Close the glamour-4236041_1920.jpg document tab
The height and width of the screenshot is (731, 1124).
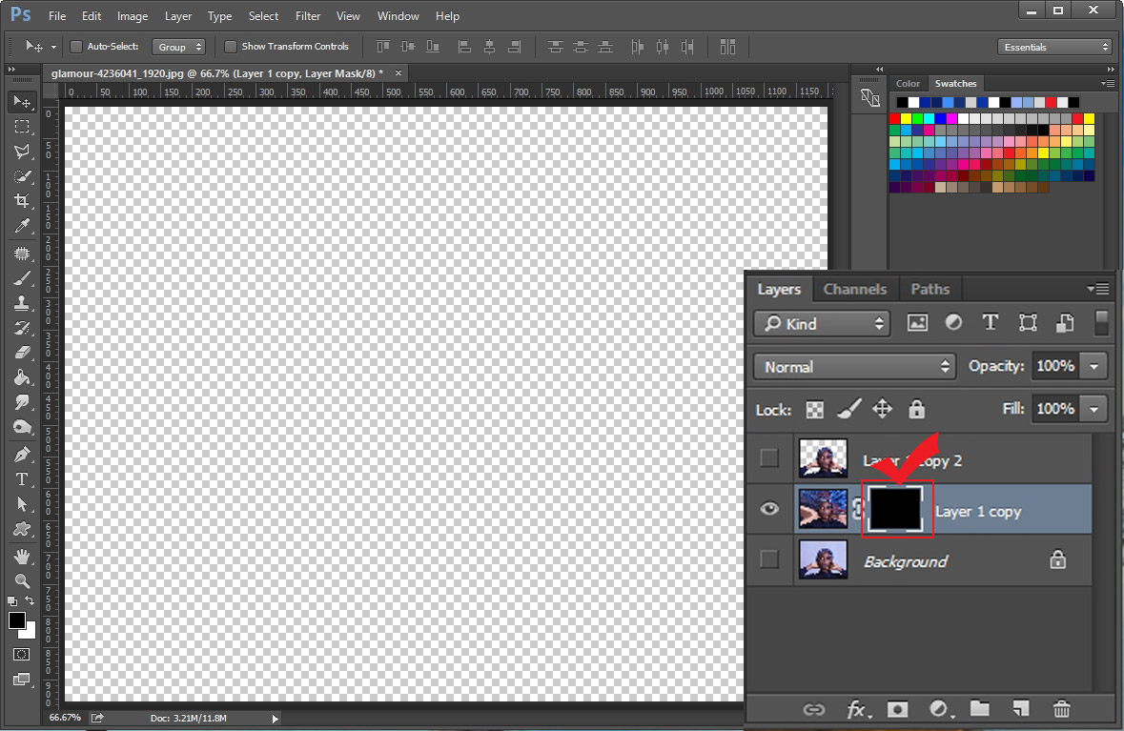[399, 73]
